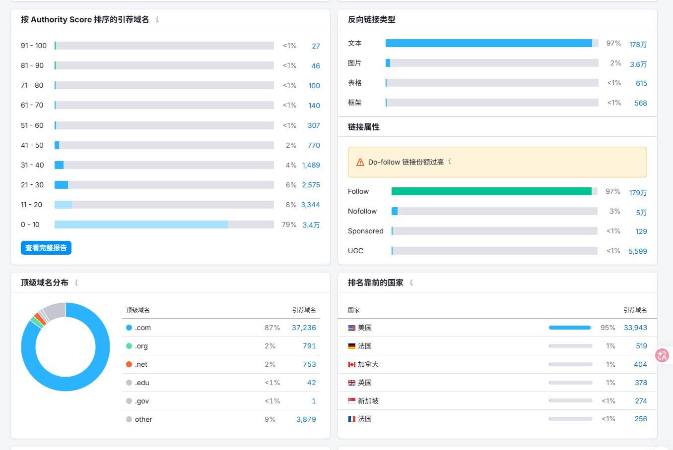Open the 179万 Follow links value
This screenshot has width=673, height=450.
click(638, 193)
